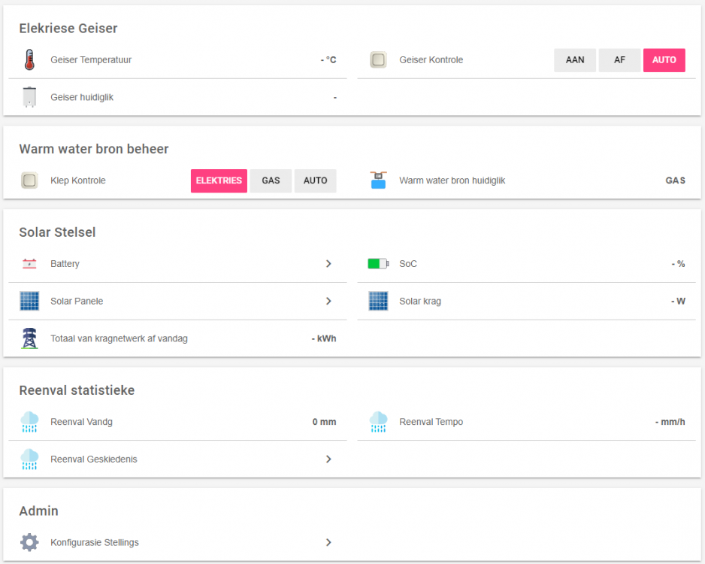Screen dimensions: 705x564
Task: Click the switch icon next to Klep Kontrole
Action: [x=29, y=180]
